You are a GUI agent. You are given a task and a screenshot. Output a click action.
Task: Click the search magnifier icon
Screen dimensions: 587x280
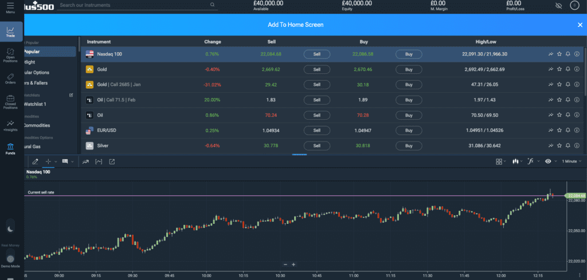click(x=212, y=5)
